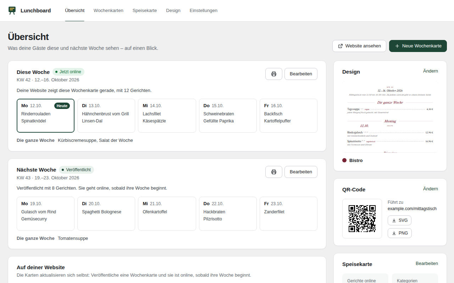Edit the Nächste Woche menu card
This screenshot has height=283, width=454.
301,172
